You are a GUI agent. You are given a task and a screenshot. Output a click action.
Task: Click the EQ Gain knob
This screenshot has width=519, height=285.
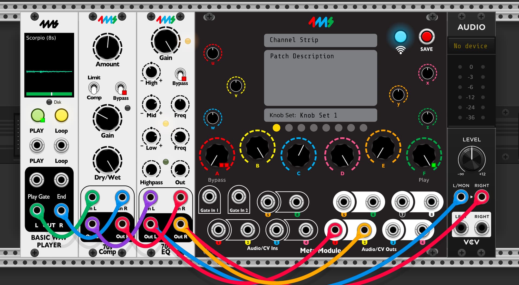165,41
